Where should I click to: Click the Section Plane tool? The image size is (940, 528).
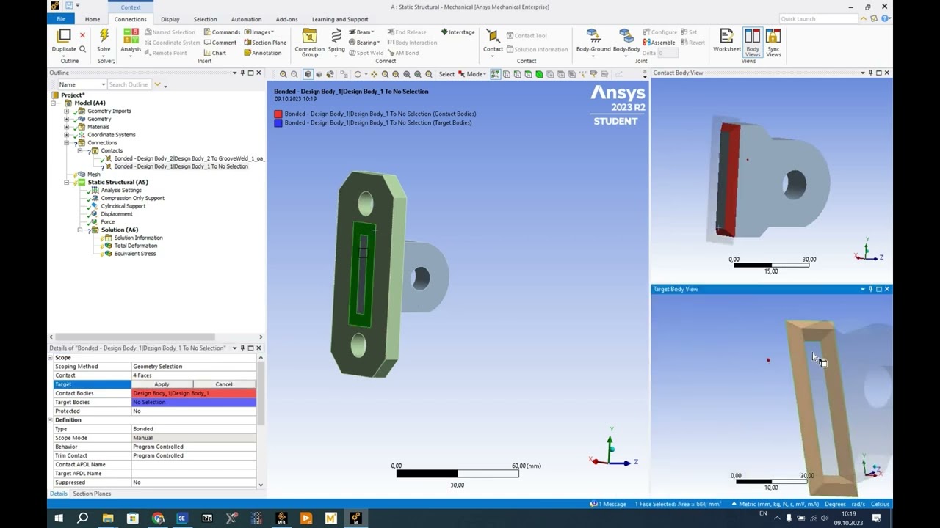point(265,43)
